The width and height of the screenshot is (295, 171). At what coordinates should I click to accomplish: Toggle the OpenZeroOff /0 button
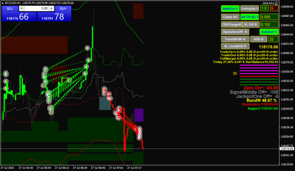[x=235, y=32]
